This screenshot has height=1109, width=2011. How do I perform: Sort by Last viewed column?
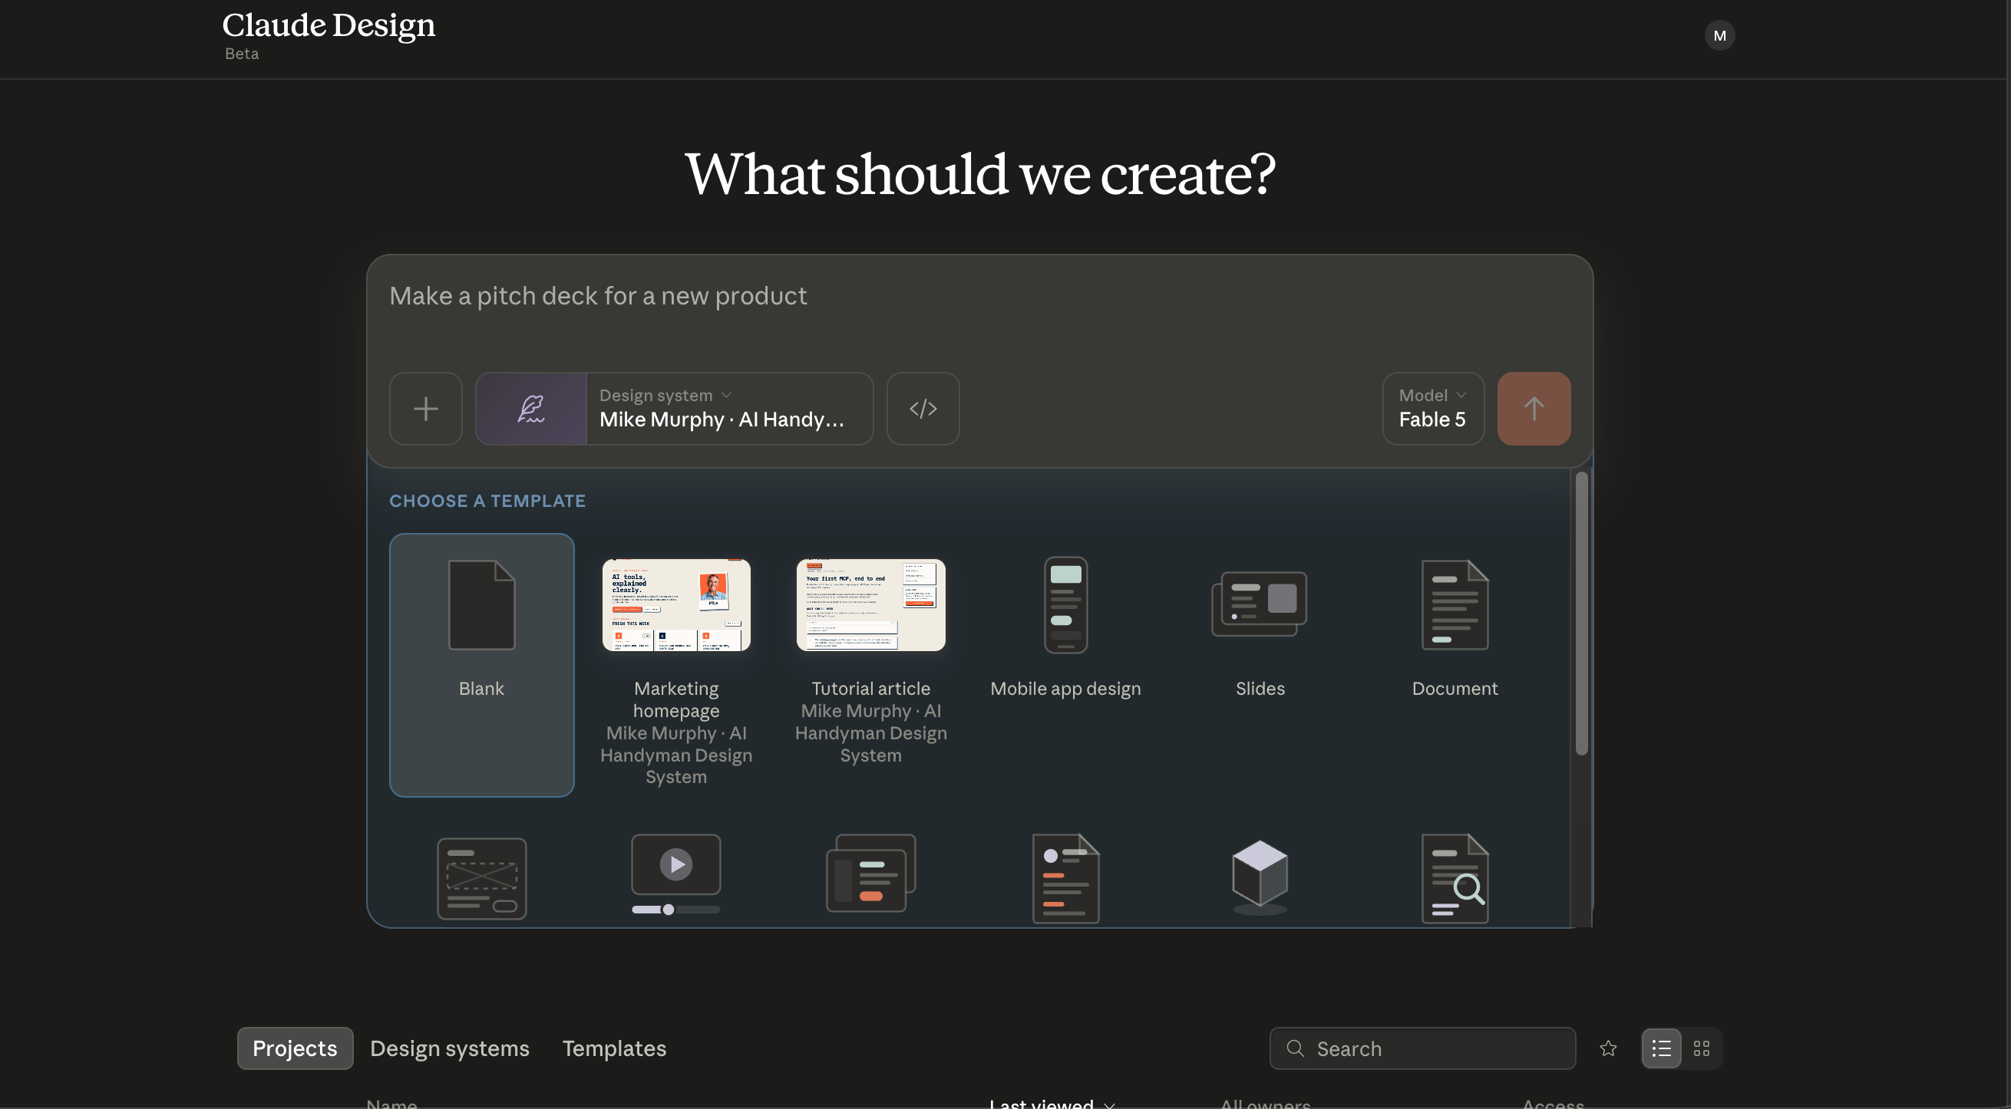(x=1051, y=1104)
